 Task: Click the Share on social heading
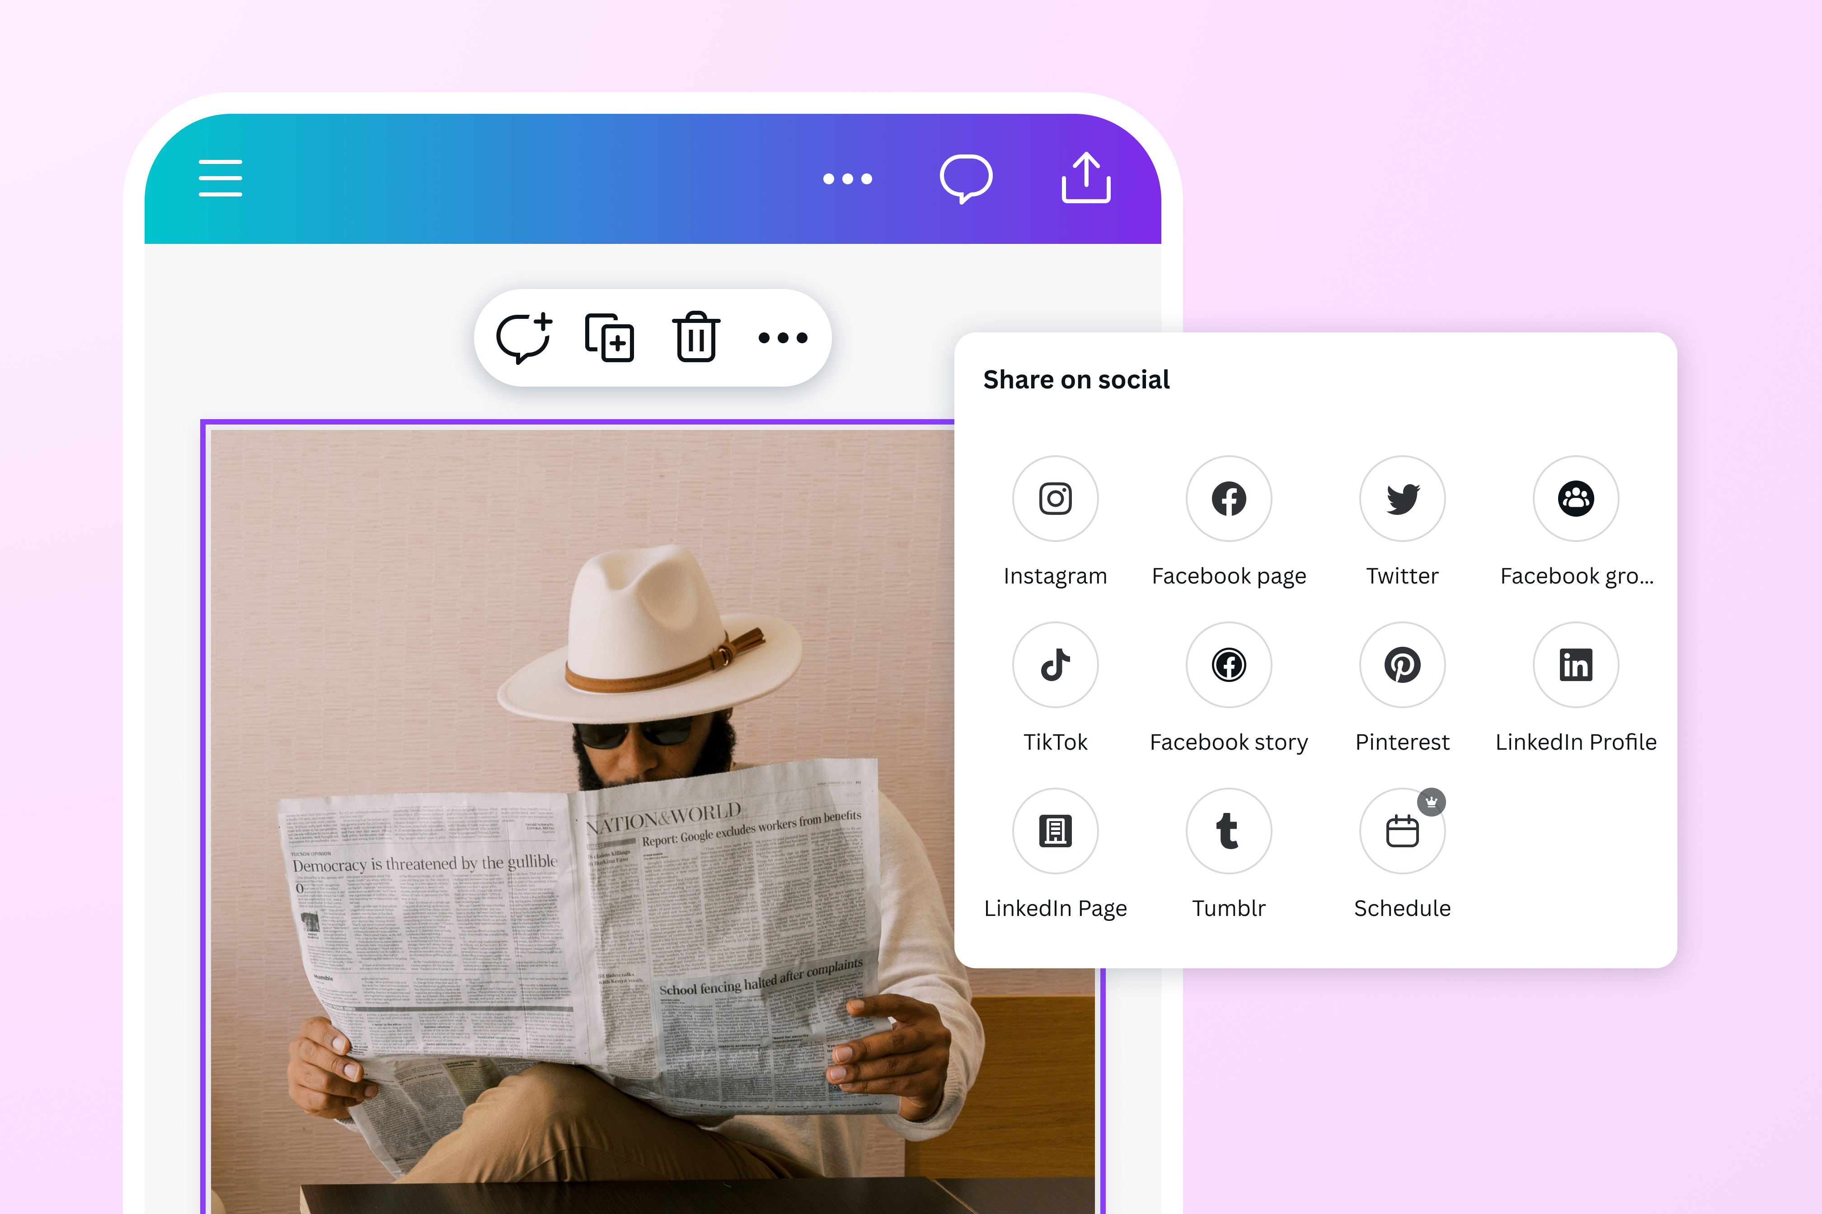(1076, 379)
